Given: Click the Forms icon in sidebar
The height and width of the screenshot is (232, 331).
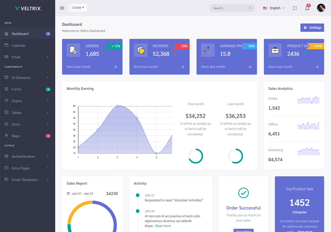Looking at the screenshot, I should point(6,89).
